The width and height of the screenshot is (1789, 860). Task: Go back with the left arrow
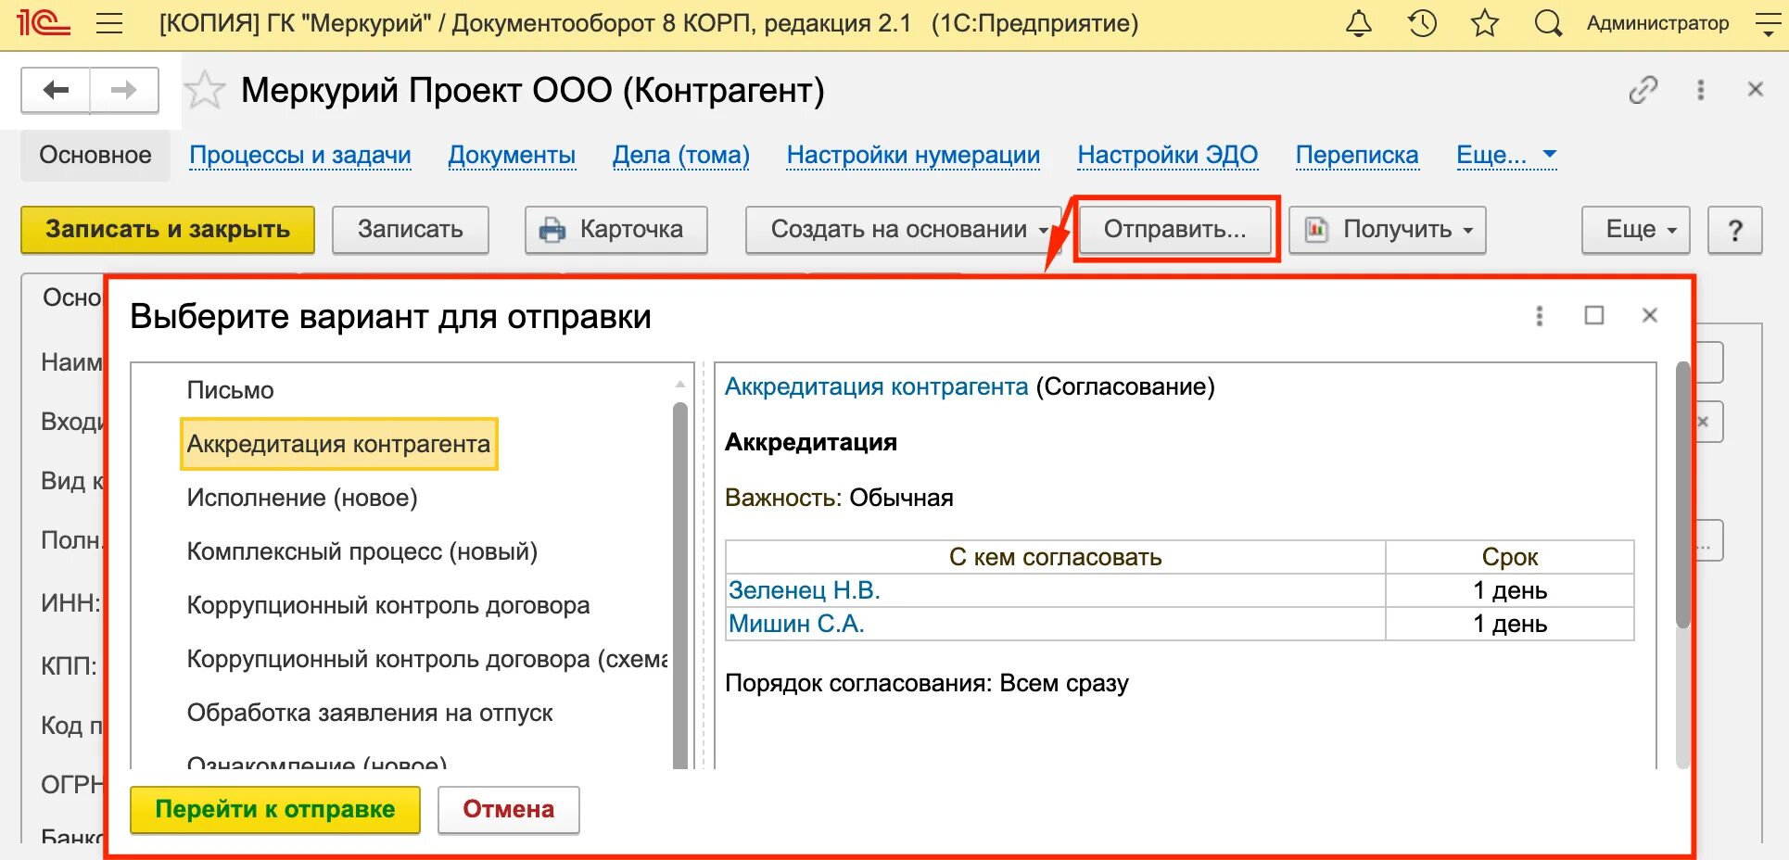coord(56,90)
